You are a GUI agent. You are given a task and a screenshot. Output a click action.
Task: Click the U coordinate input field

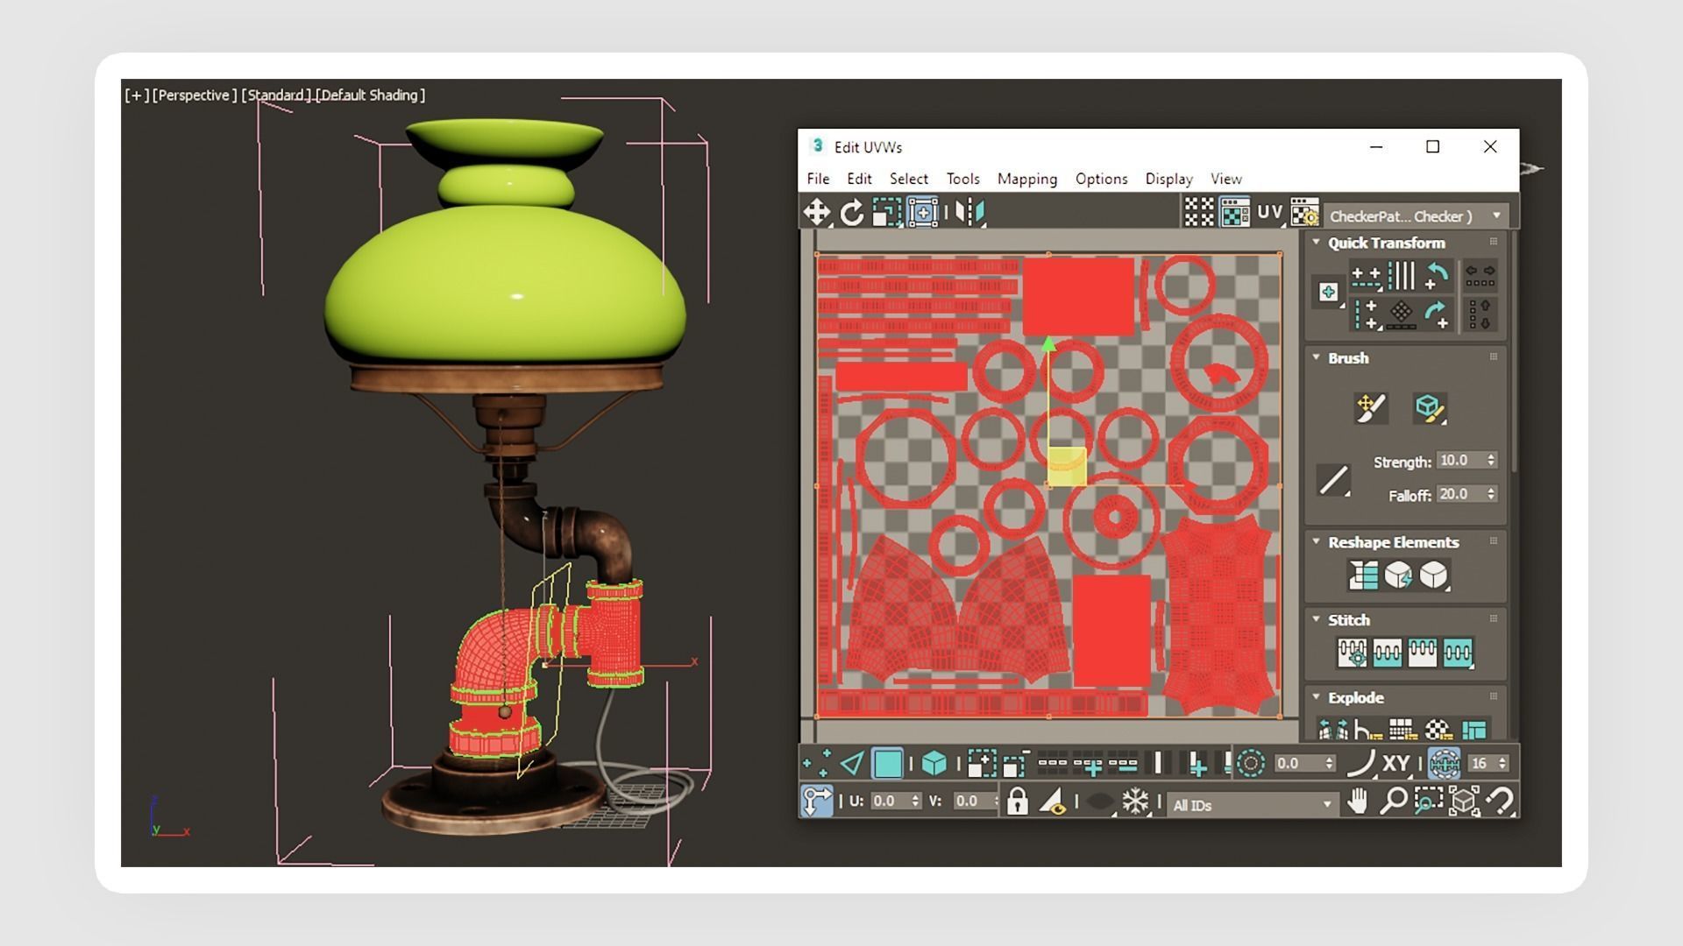889,801
